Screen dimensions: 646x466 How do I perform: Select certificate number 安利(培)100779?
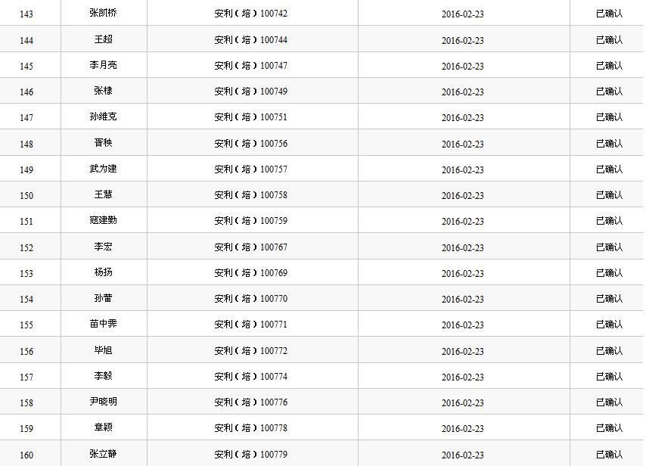coord(250,455)
